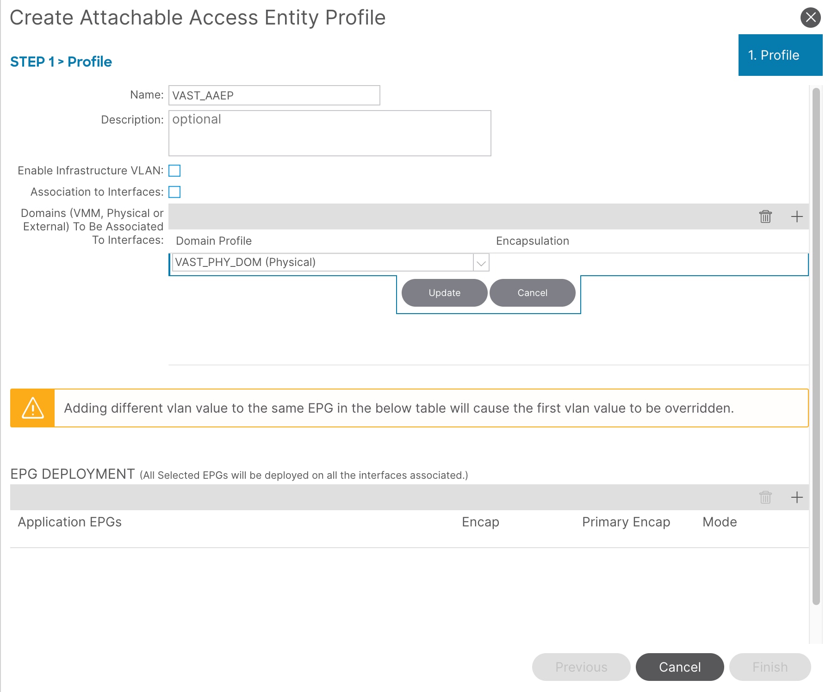832x692 pixels.
Task: Enable the Infrastructure VLAN checkbox
Action: pyautogui.click(x=174, y=171)
